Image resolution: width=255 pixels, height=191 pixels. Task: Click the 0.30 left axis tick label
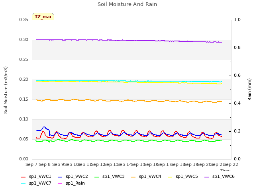pos(24,40)
